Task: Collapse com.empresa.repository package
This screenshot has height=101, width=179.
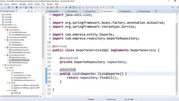Action: 5,47
